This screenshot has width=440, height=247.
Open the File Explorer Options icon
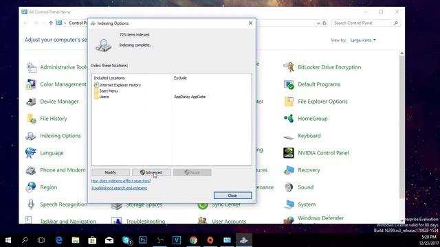(289, 102)
